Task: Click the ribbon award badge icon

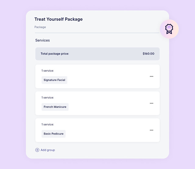Action: click(x=169, y=29)
